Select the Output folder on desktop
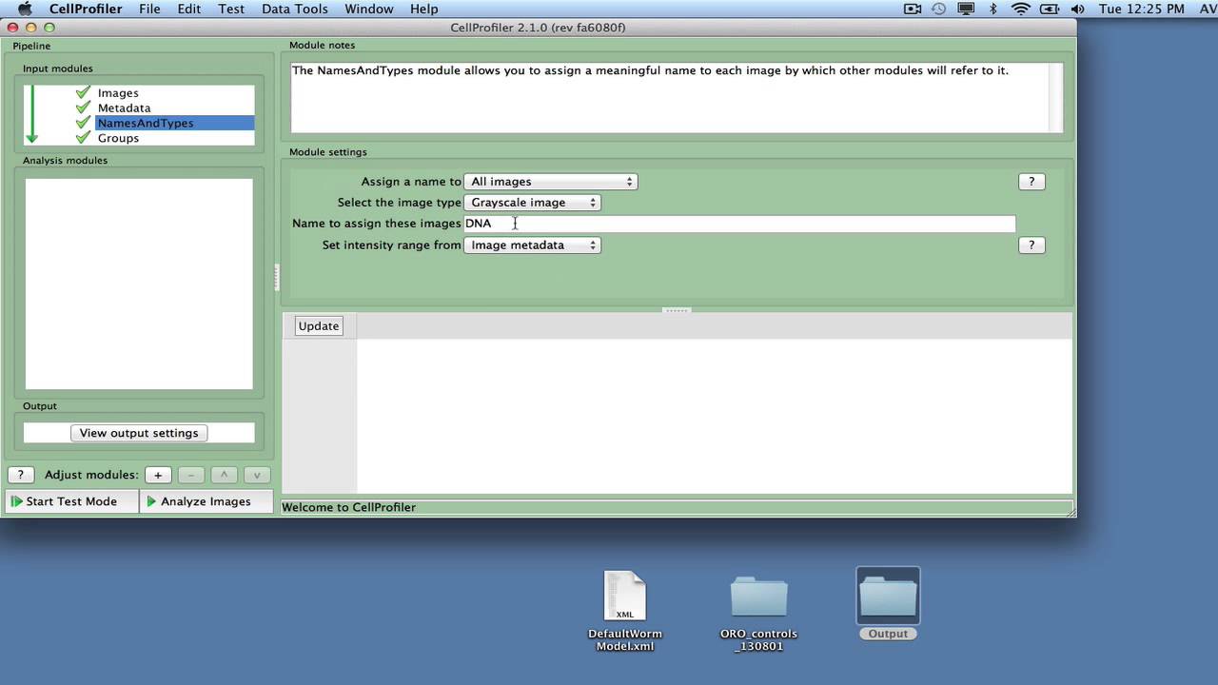This screenshot has width=1218, height=685. click(x=888, y=604)
